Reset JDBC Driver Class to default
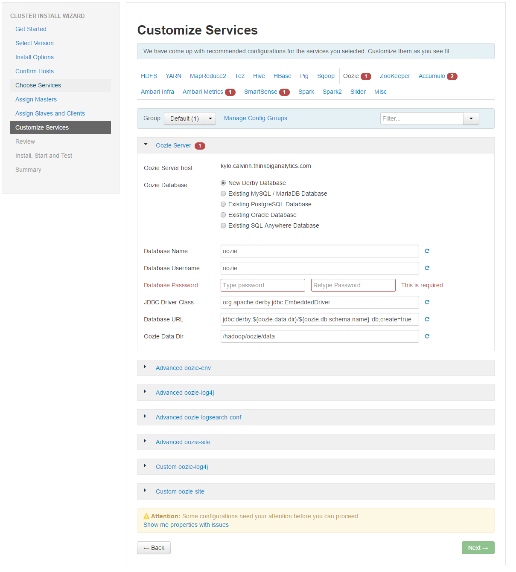The image size is (516, 572). (x=427, y=302)
